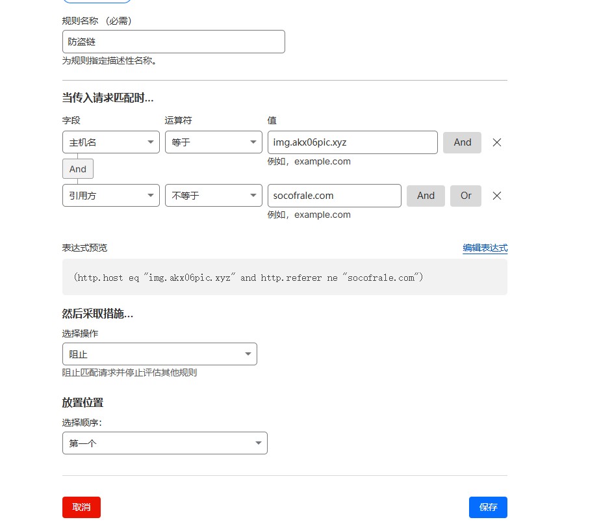Save the rule with 保存 button
Screen dimensions: 599x522
coord(488,507)
